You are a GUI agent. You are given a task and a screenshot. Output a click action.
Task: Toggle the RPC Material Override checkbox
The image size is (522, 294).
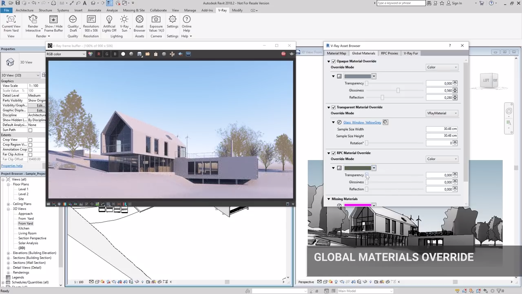[334, 153]
